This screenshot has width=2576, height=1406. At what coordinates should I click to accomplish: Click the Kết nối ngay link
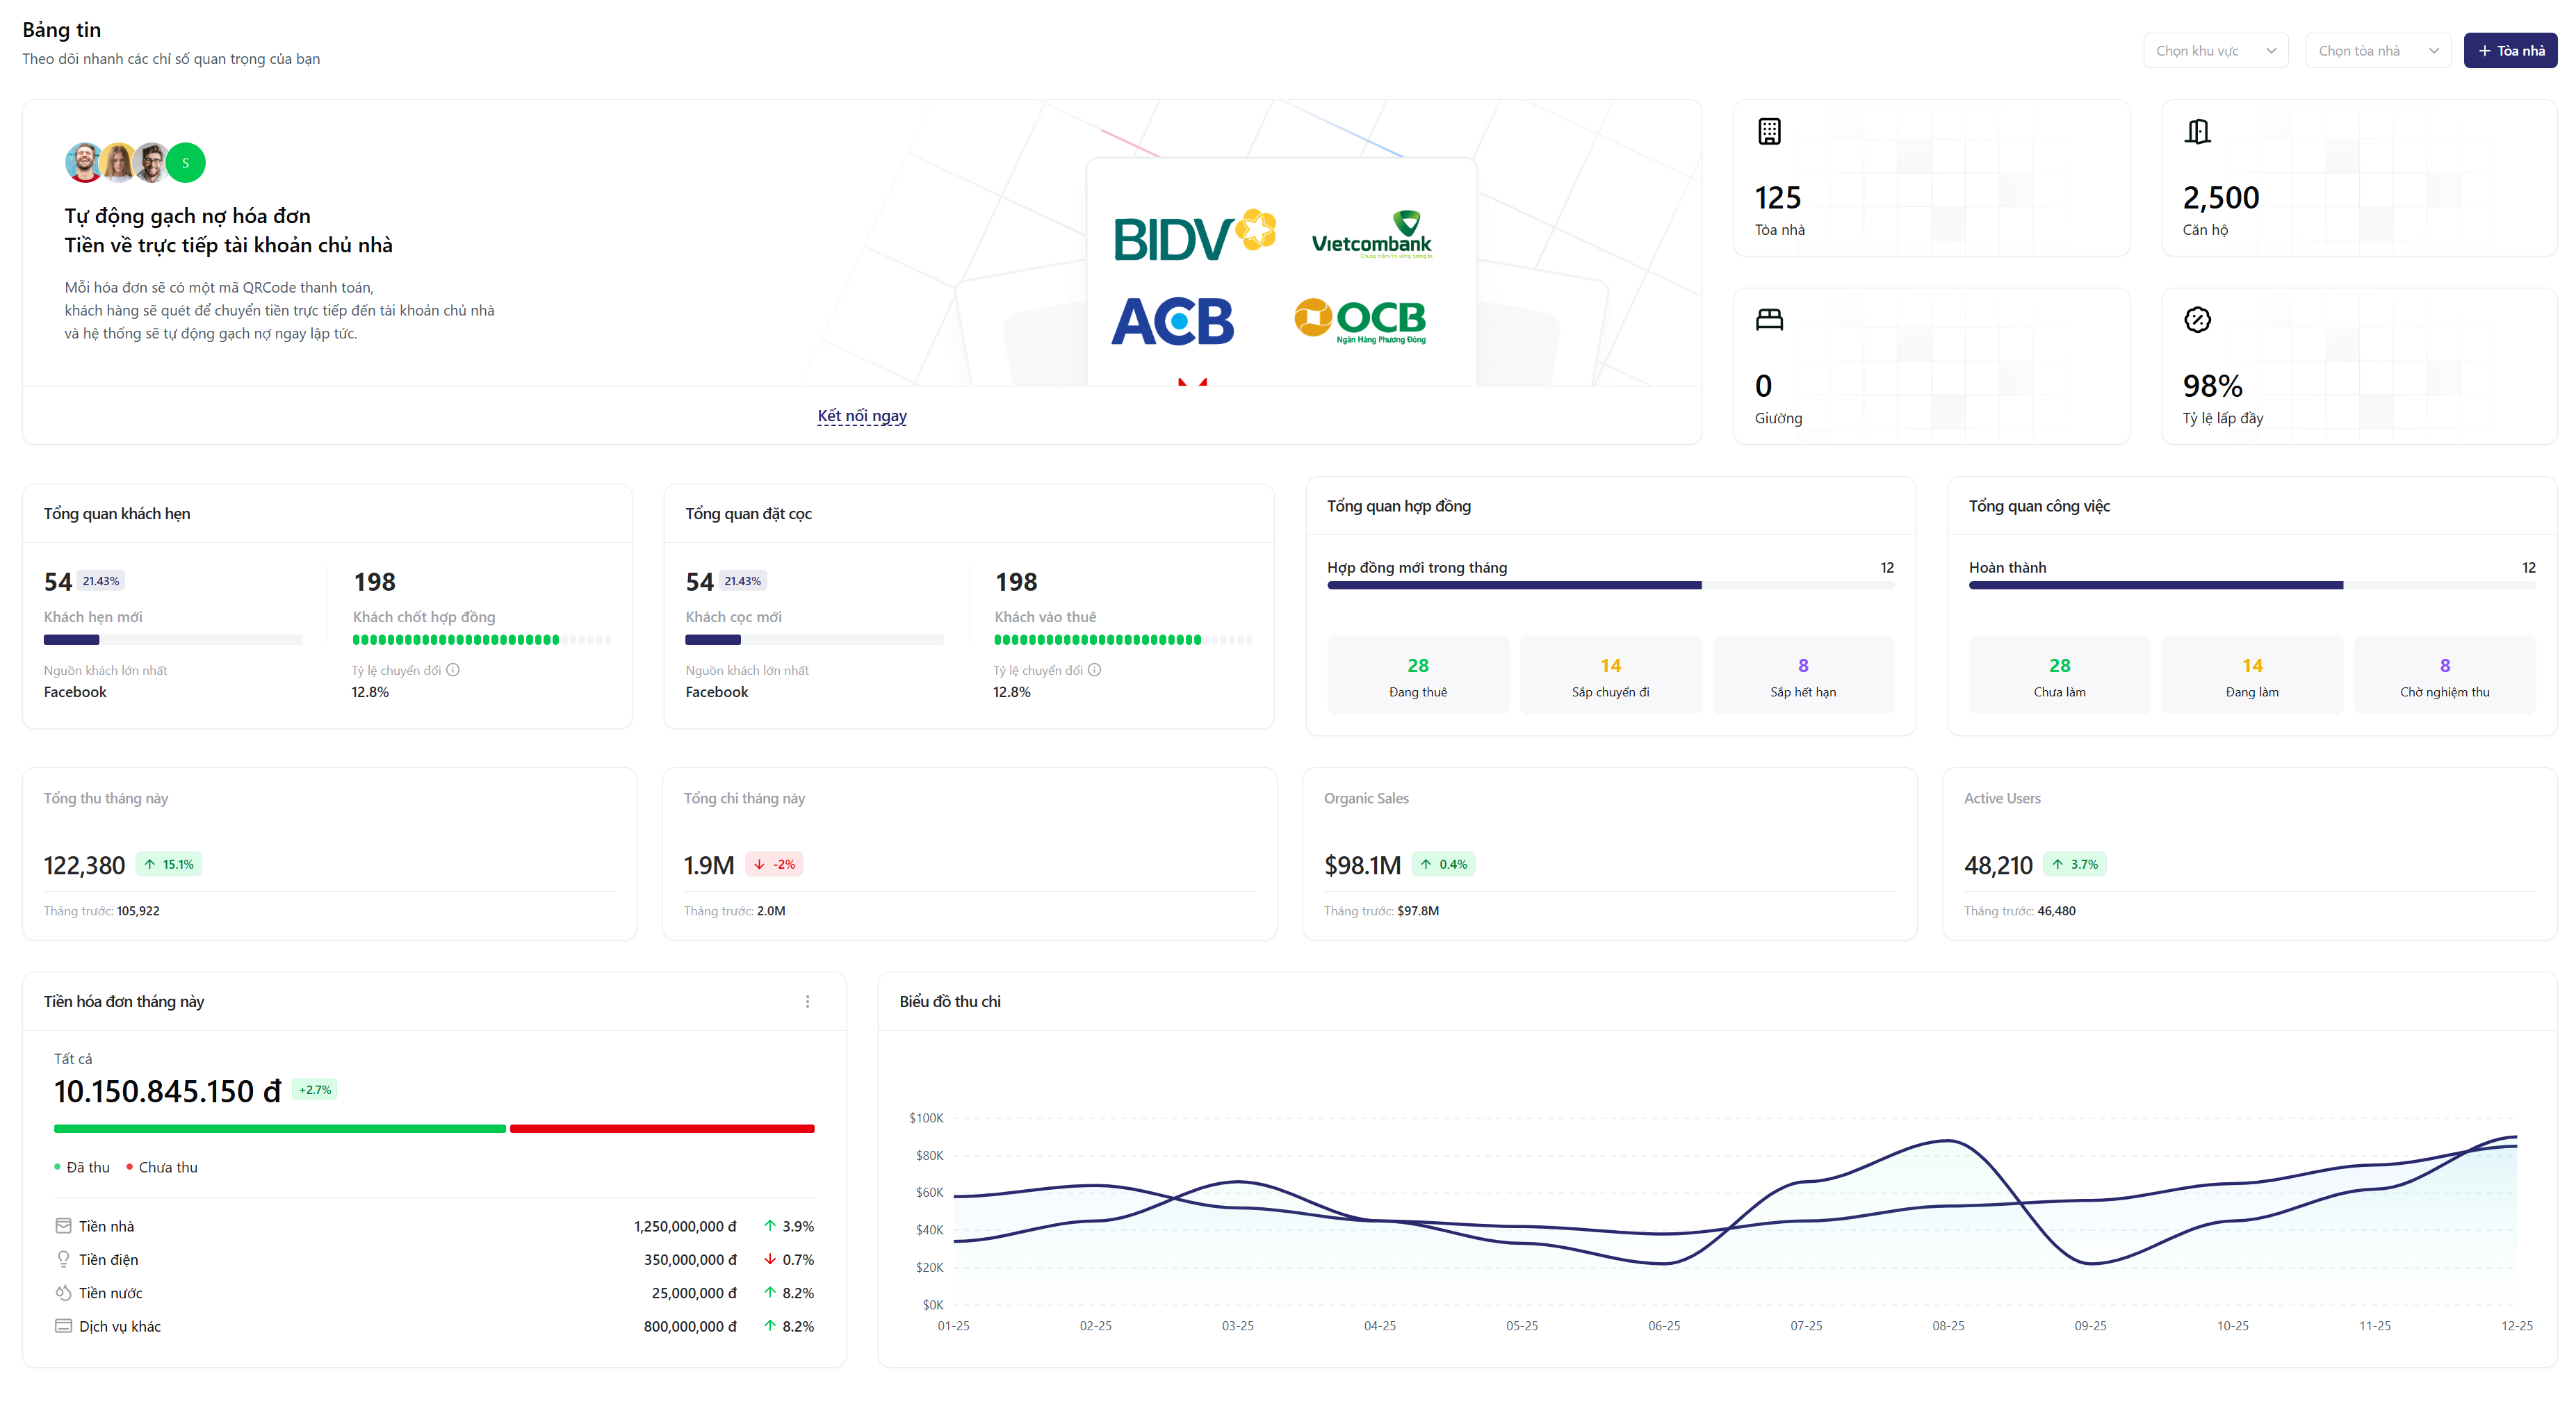click(861, 416)
